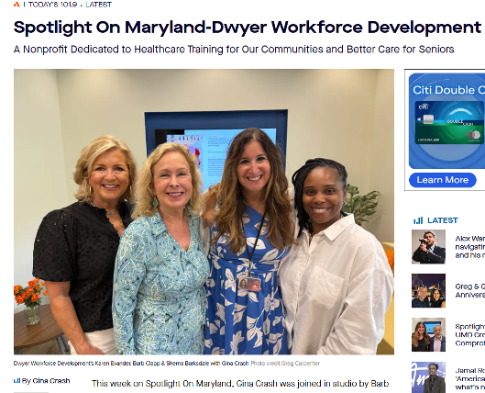Viewport: 485px width, 393px height.
Task: Open the Alex Warren article link
Action: coord(469,247)
